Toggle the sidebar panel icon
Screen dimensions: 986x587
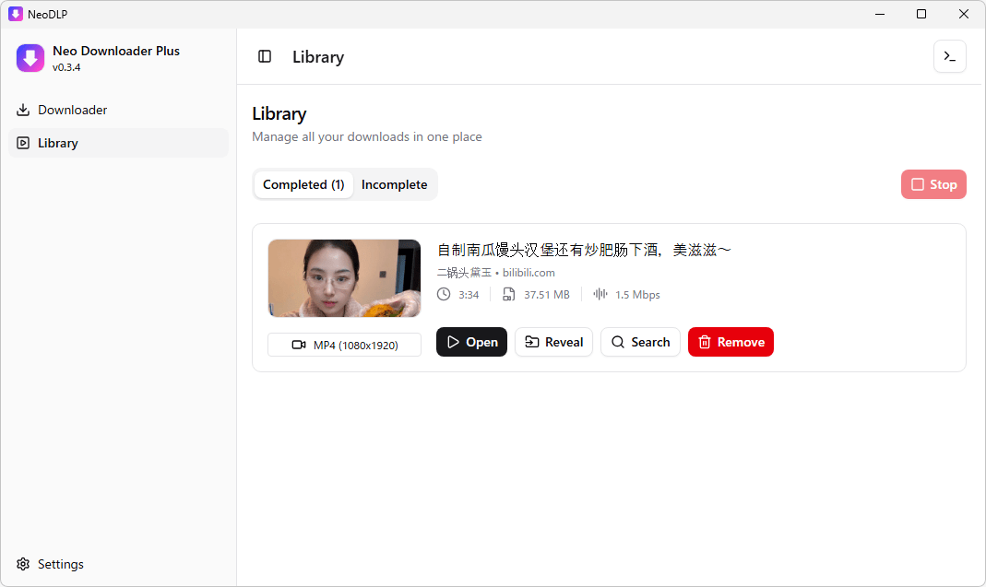[265, 56]
